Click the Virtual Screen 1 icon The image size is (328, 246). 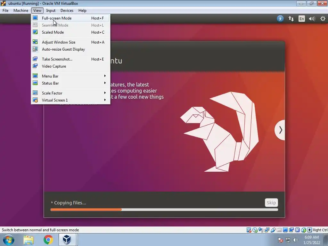point(35,100)
